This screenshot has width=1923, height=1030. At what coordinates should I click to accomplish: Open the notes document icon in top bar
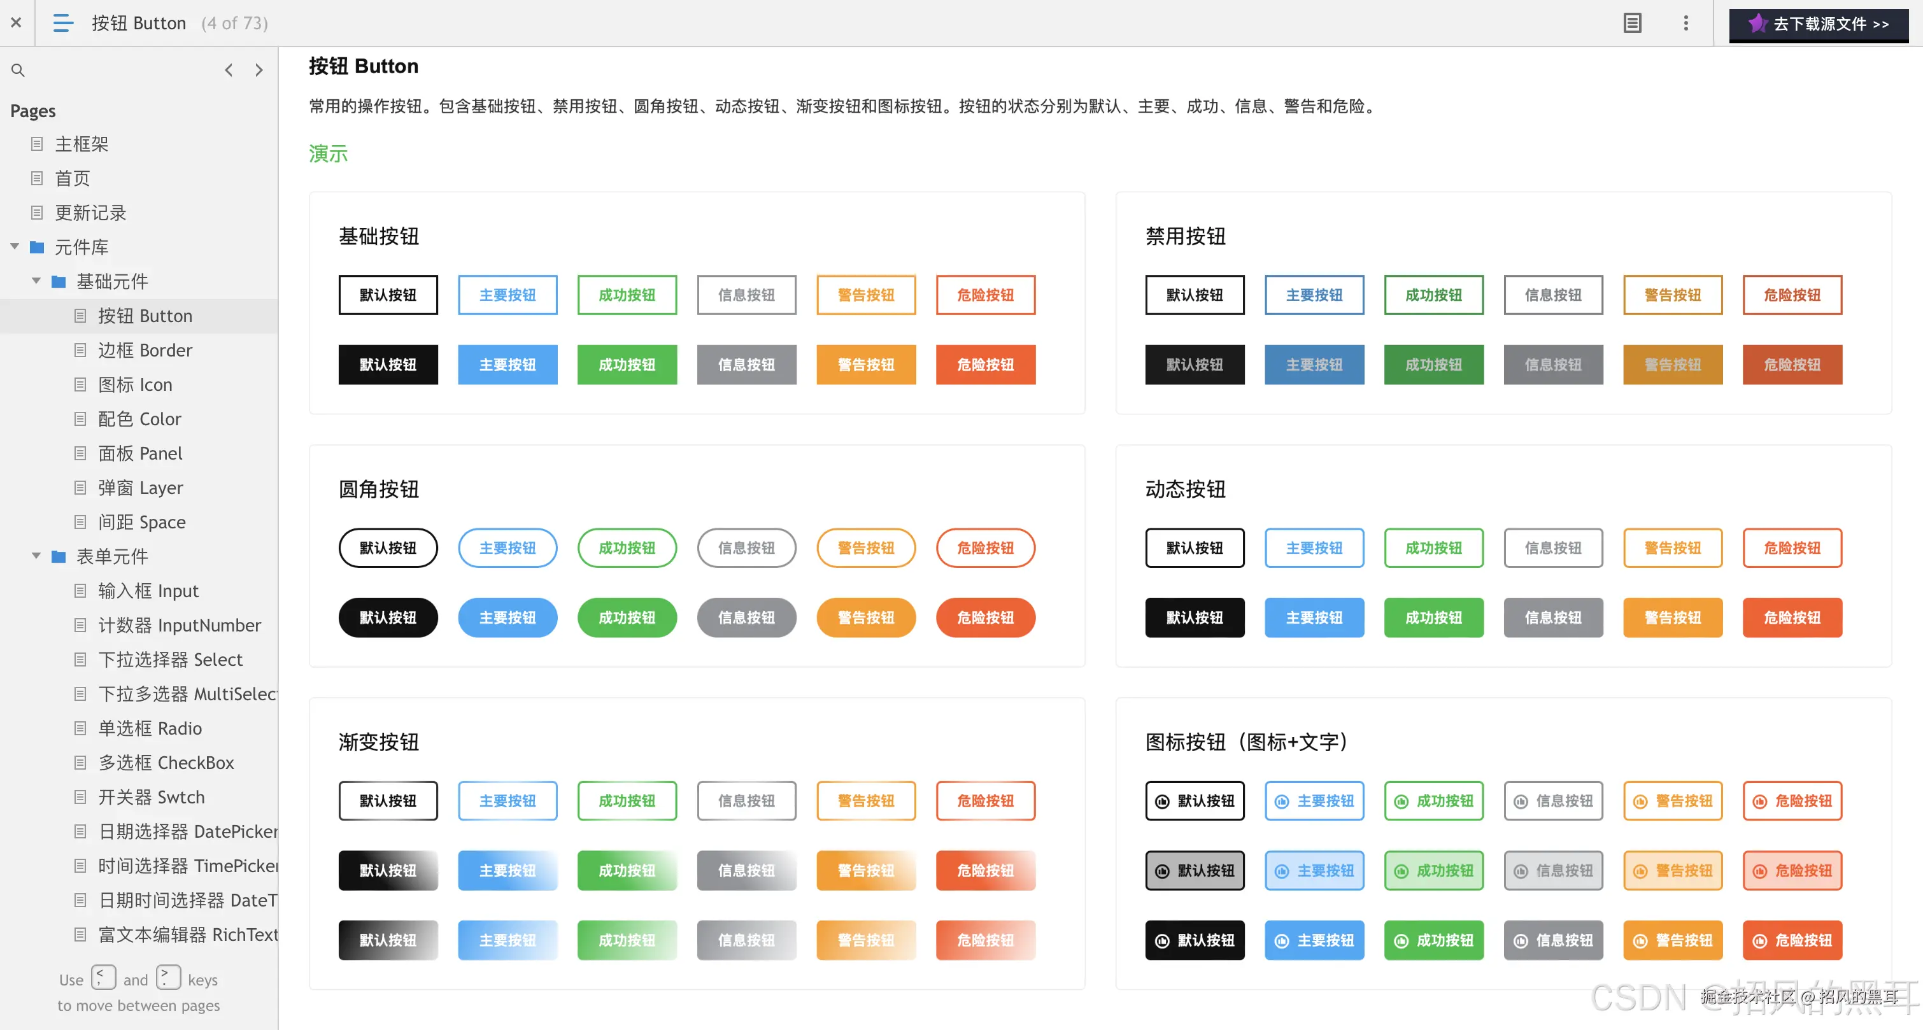(x=1632, y=23)
